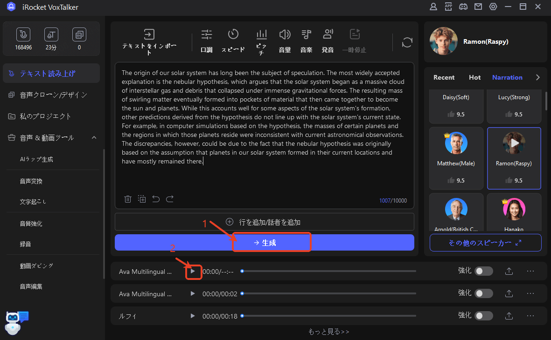
Task: Open more options for the ルフィ track
Action: [x=530, y=316]
